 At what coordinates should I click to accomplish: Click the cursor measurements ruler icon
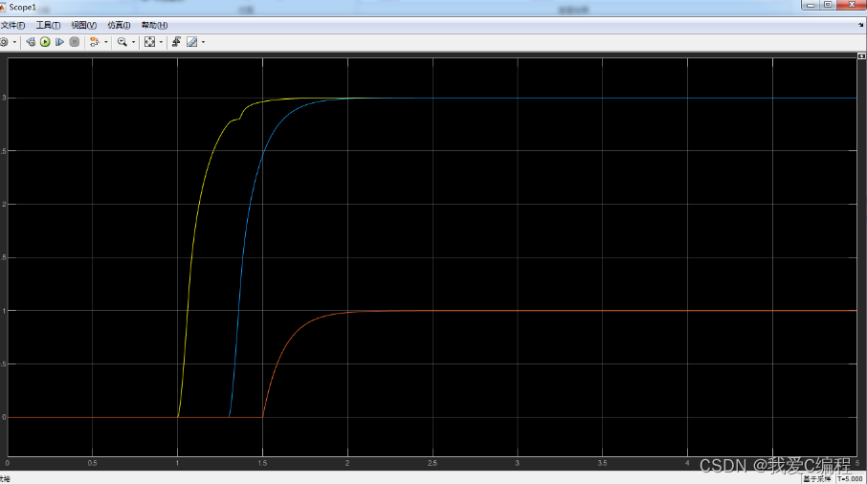191,42
